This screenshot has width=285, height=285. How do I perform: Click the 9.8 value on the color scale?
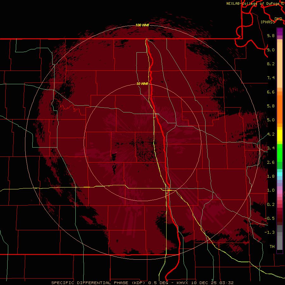pyautogui.click(x=271, y=35)
